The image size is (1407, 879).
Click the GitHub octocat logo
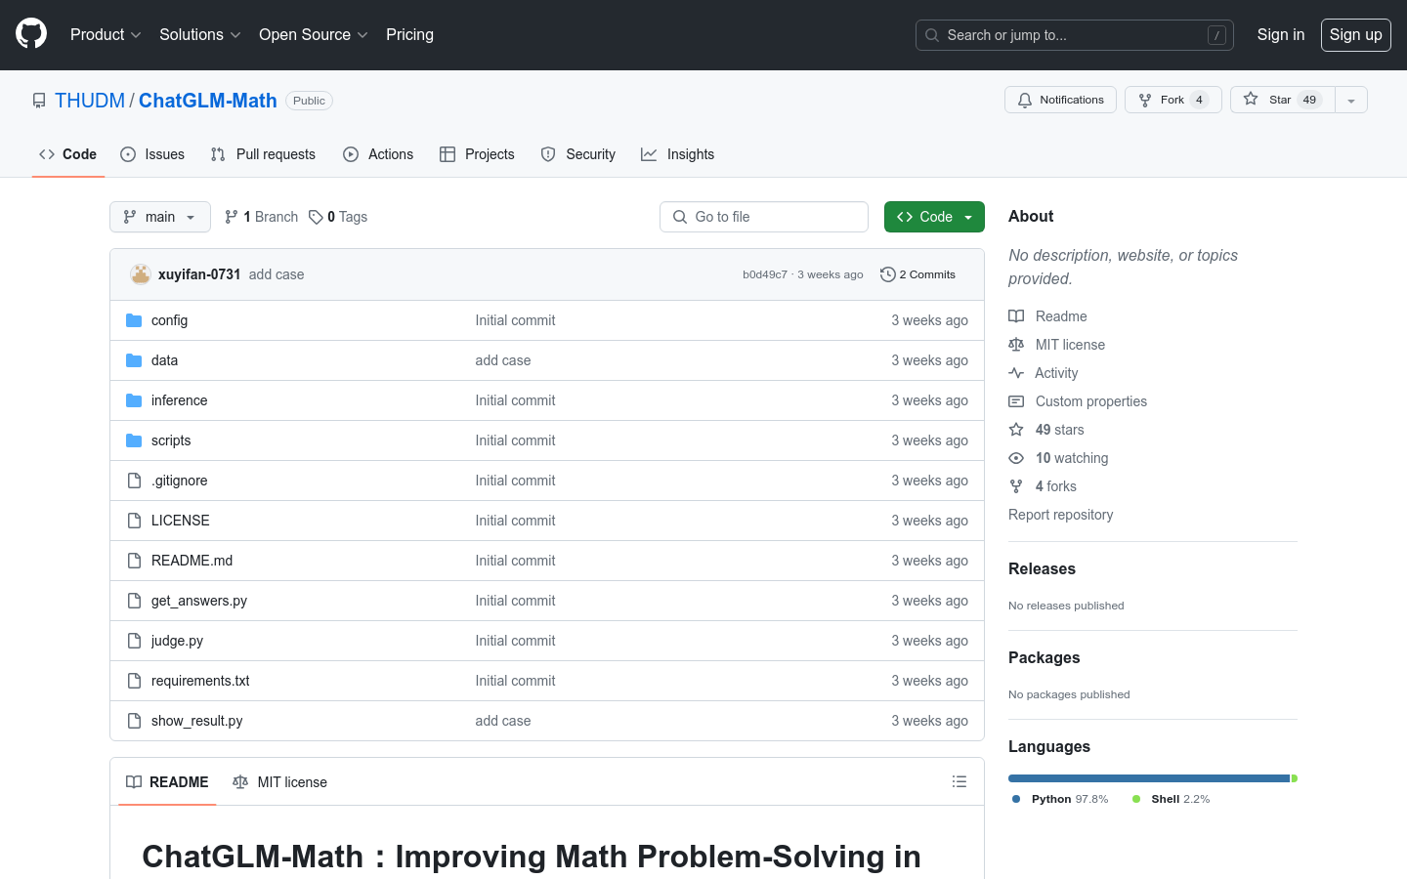pyautogui.click(x=31, y=34)
